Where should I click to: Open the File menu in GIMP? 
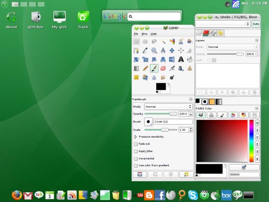[136, 34]
